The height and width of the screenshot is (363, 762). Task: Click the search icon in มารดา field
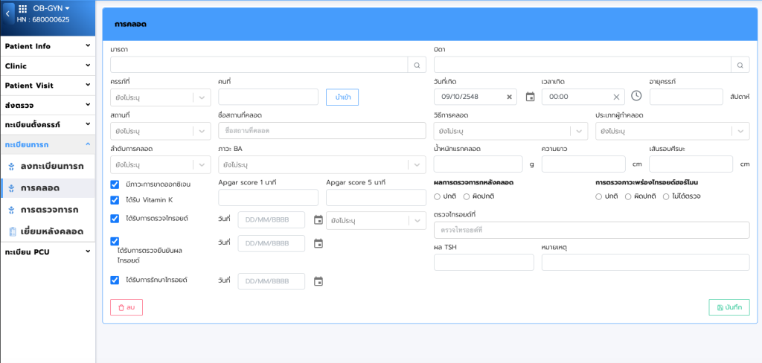(x=417, y=65)
